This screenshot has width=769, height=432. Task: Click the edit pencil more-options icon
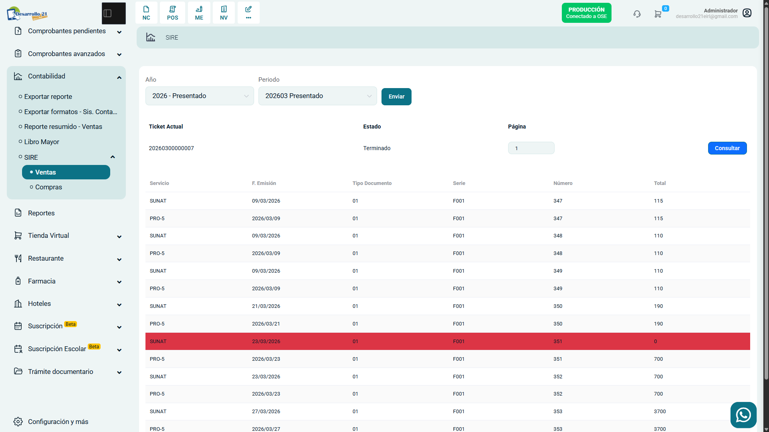248,13
